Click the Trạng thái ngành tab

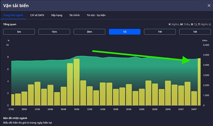pyautogui.click(x=15, y=15)
